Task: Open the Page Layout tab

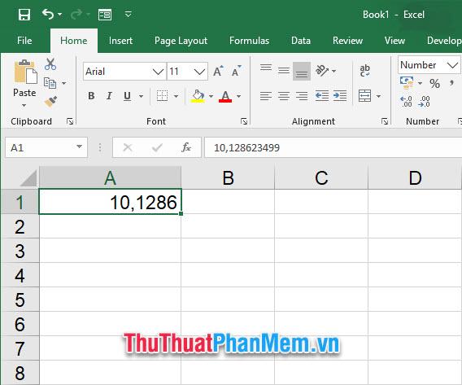Action: tap(181, 41)
